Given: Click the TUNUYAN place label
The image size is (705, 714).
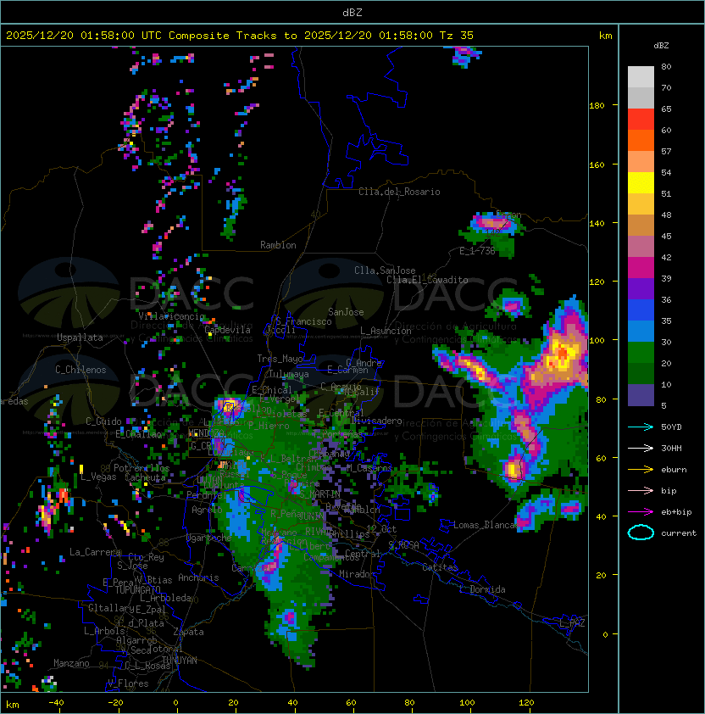Looking at the screenshot, I should pos(180,661).
